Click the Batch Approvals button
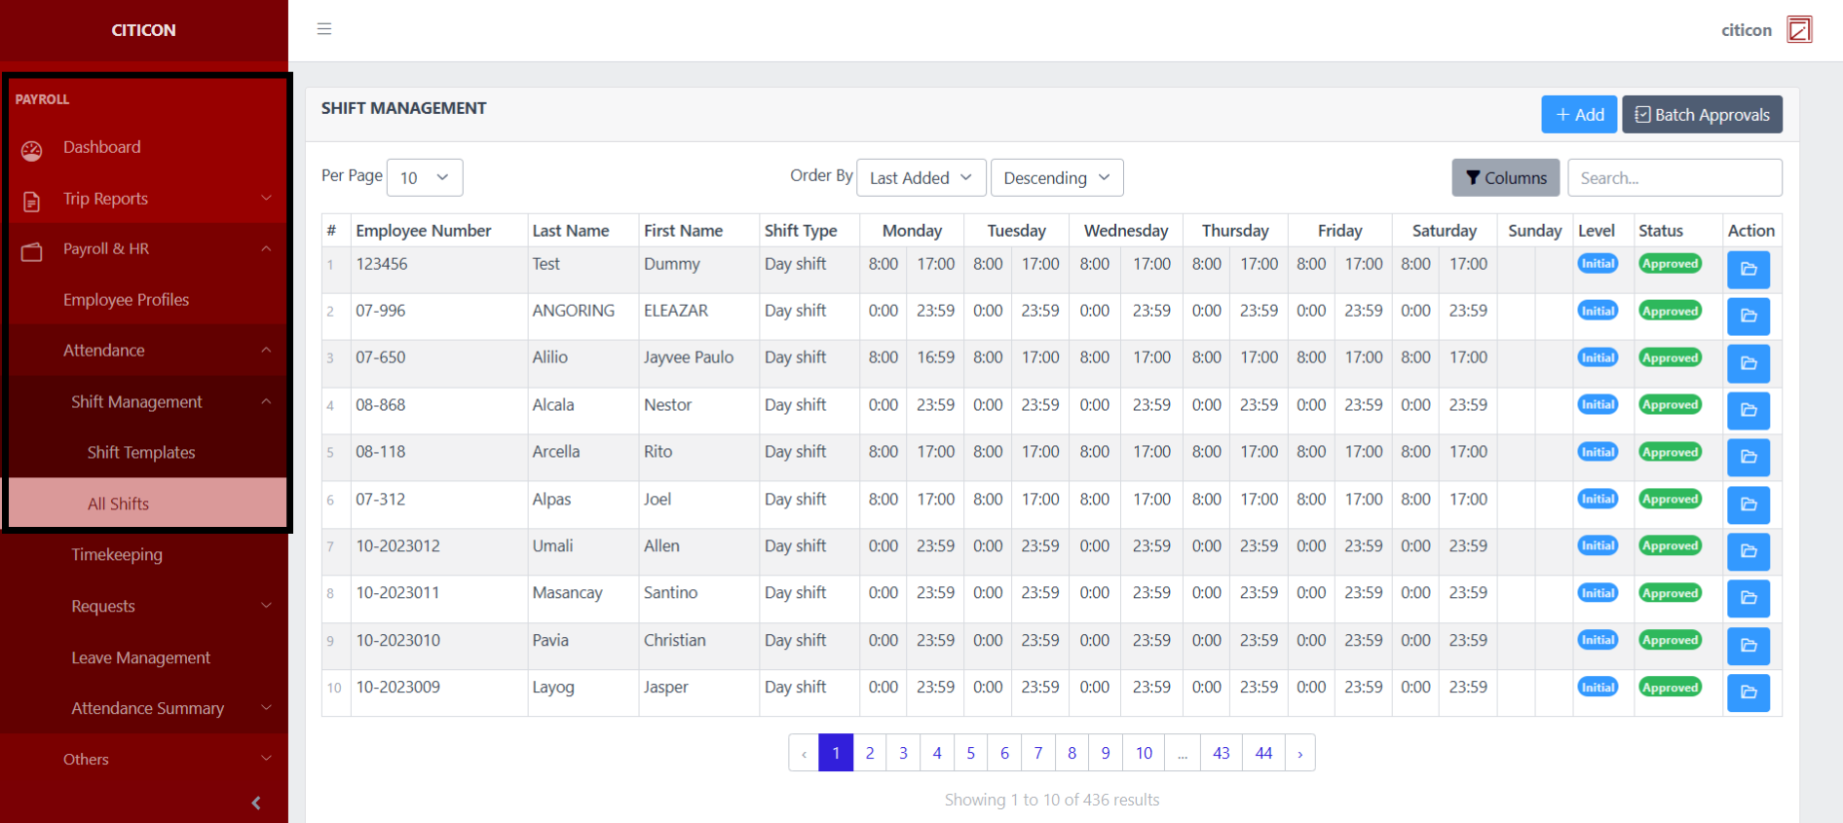The width and height of the screenshot is (1843, 823). click(1702, 114)
